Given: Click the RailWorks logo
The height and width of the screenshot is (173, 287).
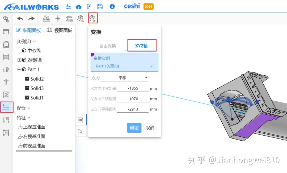Looking at the screenshot, I should (x=31, y=7).
